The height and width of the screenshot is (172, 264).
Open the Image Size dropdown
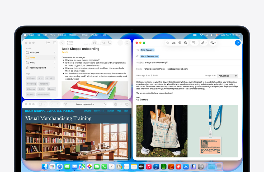228,76
